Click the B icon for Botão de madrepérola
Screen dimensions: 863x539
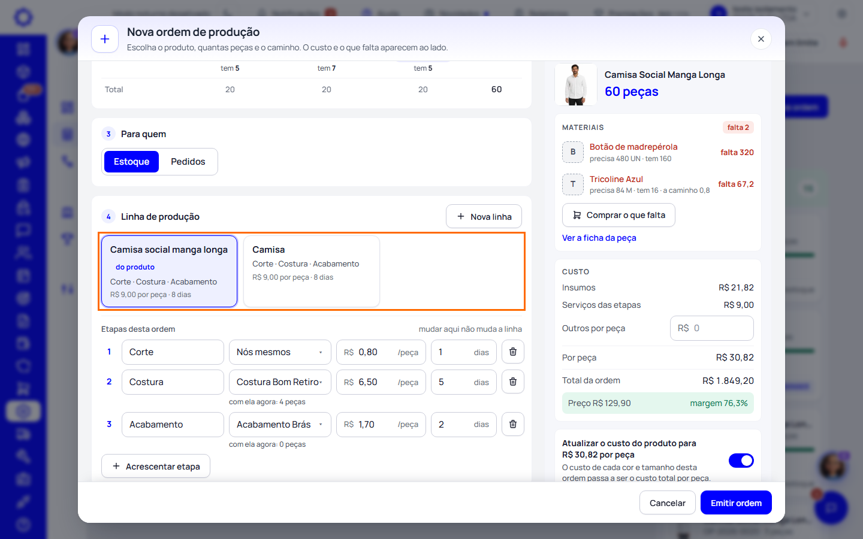coord(573,152)
